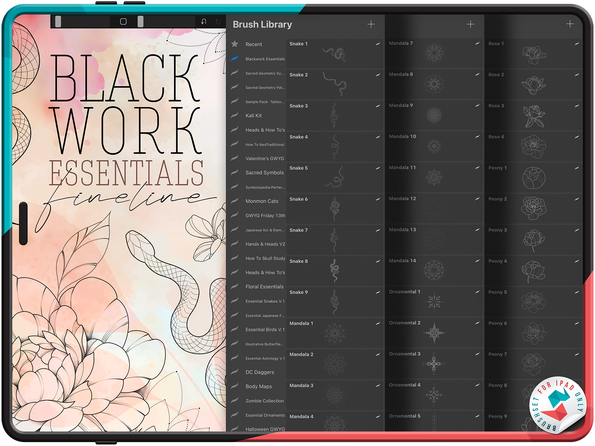The height and width of the screenshot is (446, 595).
Task: Select the Ornamental 1 brush
Action: pyautogui.click(x=434, y=302)
